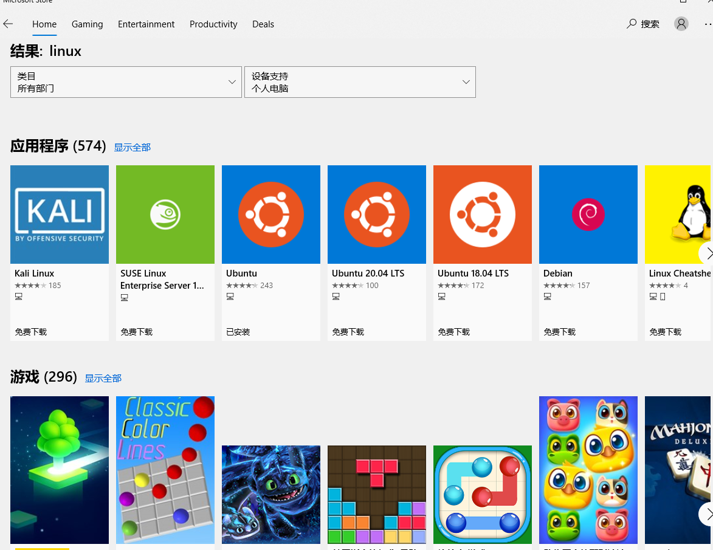713x550 pixels.
Task: Go back with the arrow icon
Action: click(x=8, y=24)
